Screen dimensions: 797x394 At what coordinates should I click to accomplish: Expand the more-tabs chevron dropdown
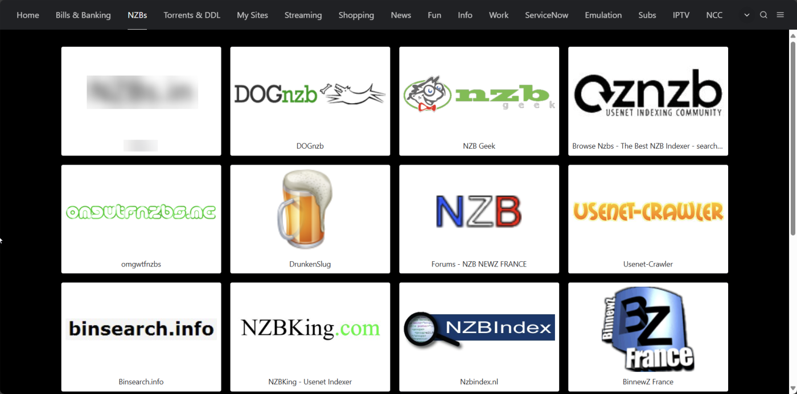click(x=747, y=15)
